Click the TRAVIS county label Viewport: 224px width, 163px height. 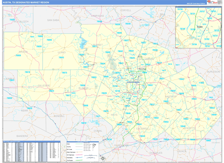click(116, 77)
